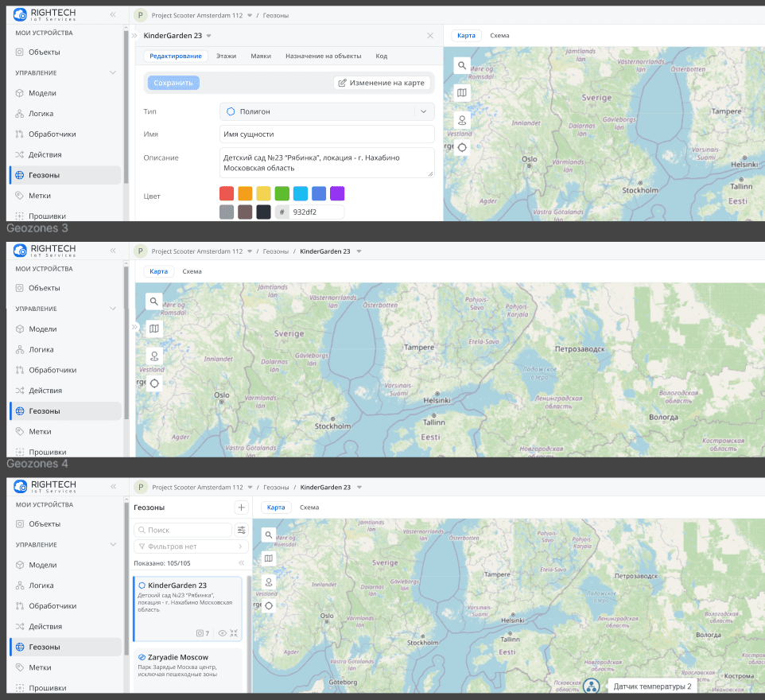This screenshot has height=700, width=765.
Task: Collapse geozone list using chevrons beside Показано
Action: [x=242, y=563]
